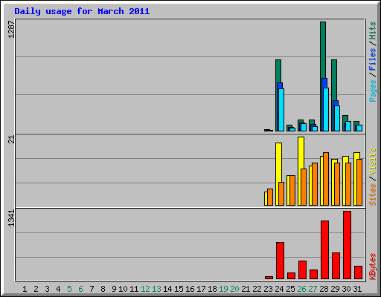Click the cyan Pages bar for day 24
This screenshot has width=381, height=297.
pyautogui.click(x=281, y=110)
